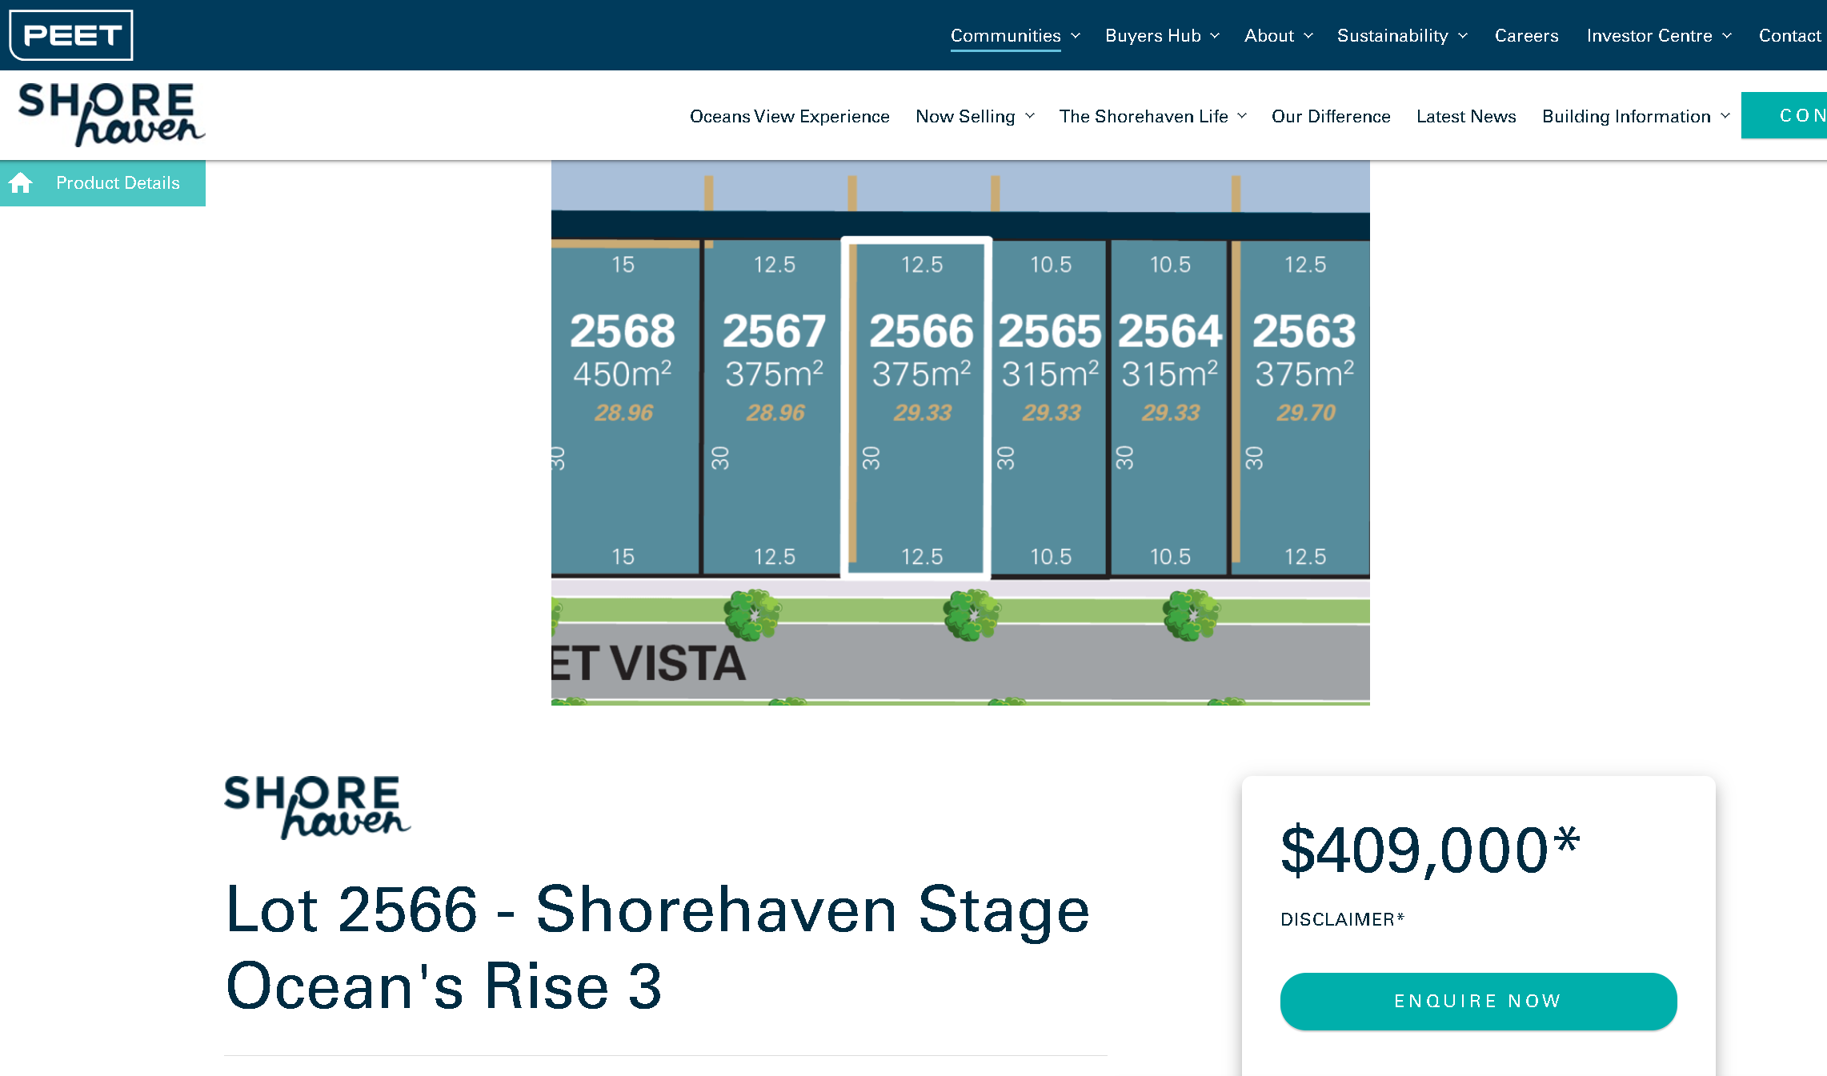Expand the Building Information chevron
The width and height of the screenshot is (1827, 1076).
[1725, 116]
